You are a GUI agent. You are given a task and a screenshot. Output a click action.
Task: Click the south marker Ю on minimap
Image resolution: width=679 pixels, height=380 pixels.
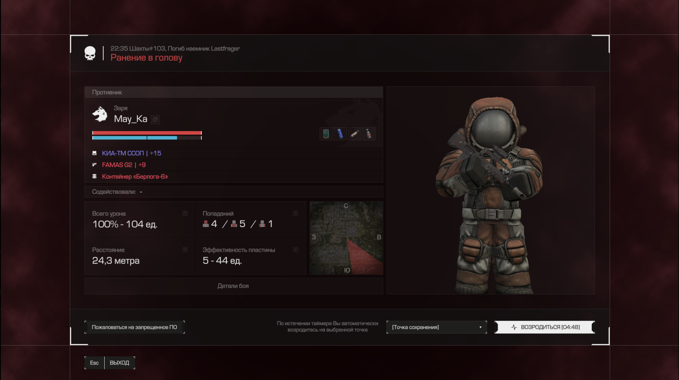347,270
